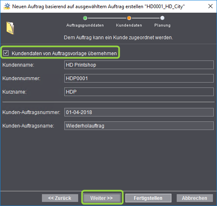
Task: Select the green Auftragsgrunddaten step dot
Action: coord(85,18)
